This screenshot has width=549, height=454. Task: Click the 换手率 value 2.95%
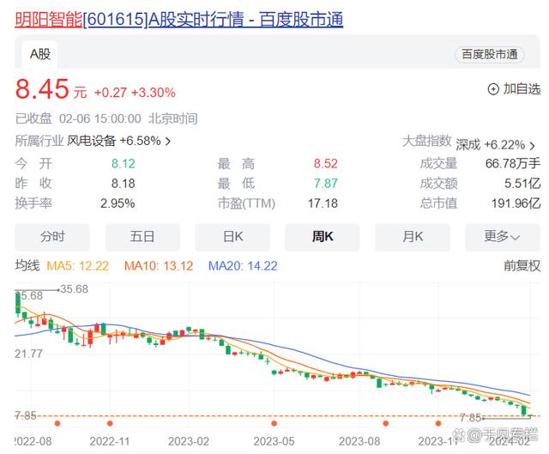click(118, 203)
